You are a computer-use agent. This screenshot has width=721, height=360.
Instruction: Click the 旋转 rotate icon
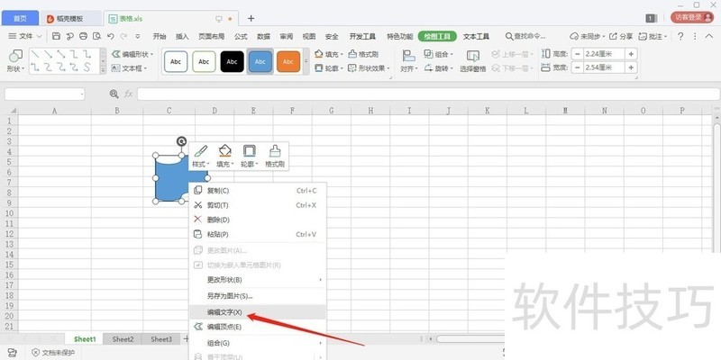428,68
